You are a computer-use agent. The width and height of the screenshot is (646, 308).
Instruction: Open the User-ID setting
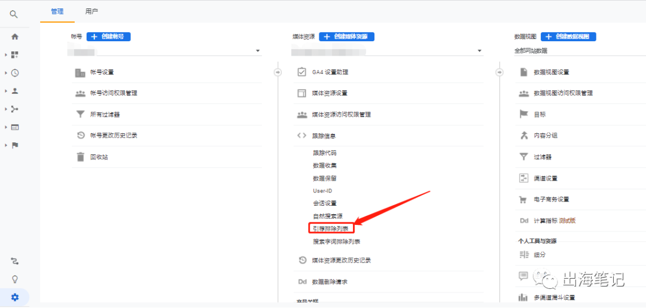(322, 191)
